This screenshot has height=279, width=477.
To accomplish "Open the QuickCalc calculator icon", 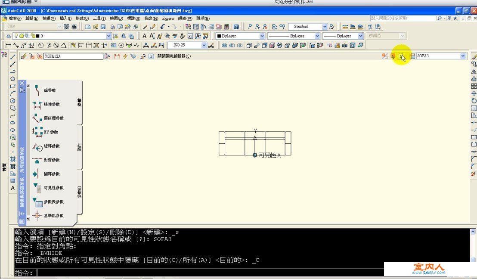I will click(226, 27).
